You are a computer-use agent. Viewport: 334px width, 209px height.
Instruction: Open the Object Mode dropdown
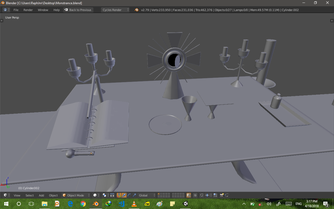[x=76, y=195]
